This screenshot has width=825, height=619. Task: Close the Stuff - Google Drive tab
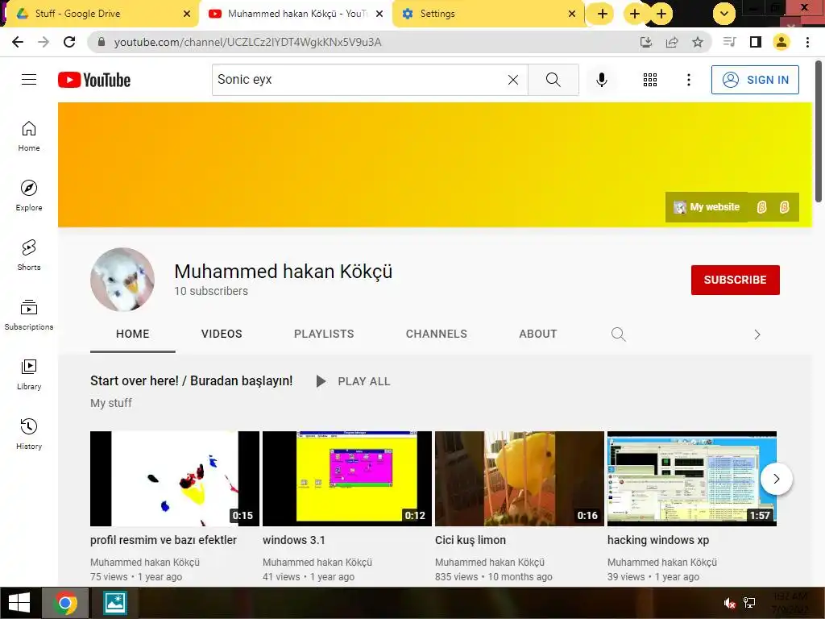pos(187,14)
